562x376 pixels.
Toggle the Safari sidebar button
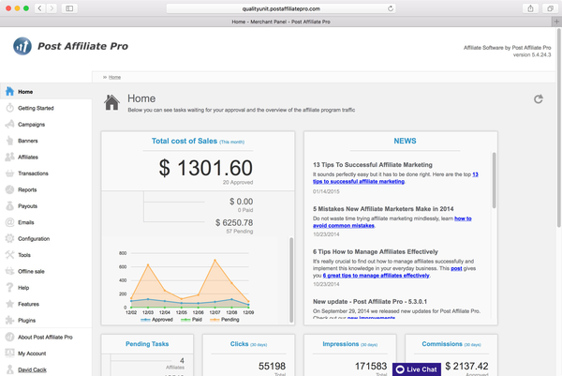point(70,8)
